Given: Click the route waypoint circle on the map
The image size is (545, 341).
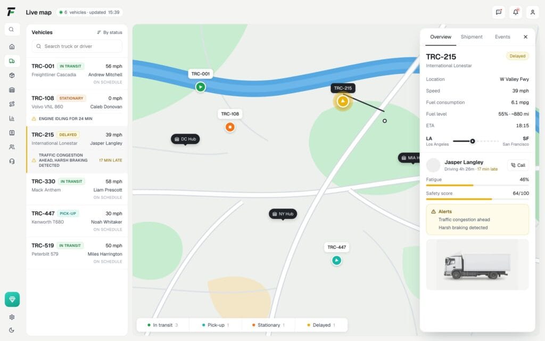Looking at the screenshot, I should [384, 121].
